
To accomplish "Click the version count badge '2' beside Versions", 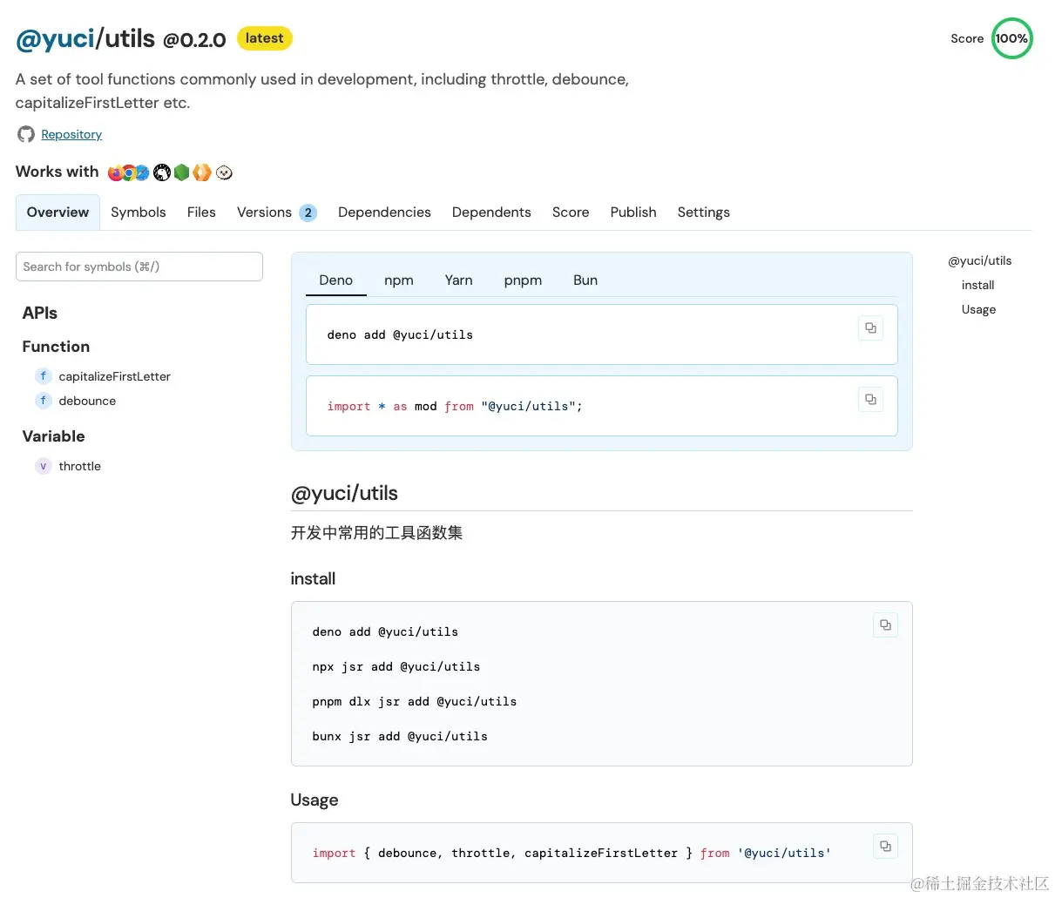I will pyautogui.click(x=308, y=213).
